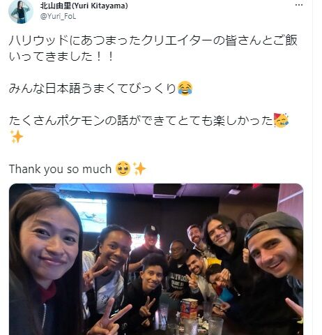Click the round profile avatar beside the display name
The height and width of the screenshot is (335, 322).
[21, 10]
